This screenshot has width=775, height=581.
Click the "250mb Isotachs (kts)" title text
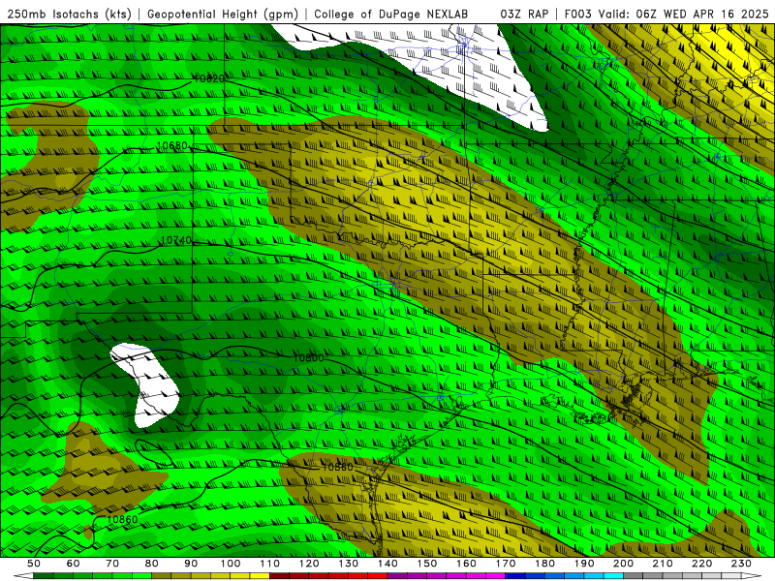click(69, 14)
